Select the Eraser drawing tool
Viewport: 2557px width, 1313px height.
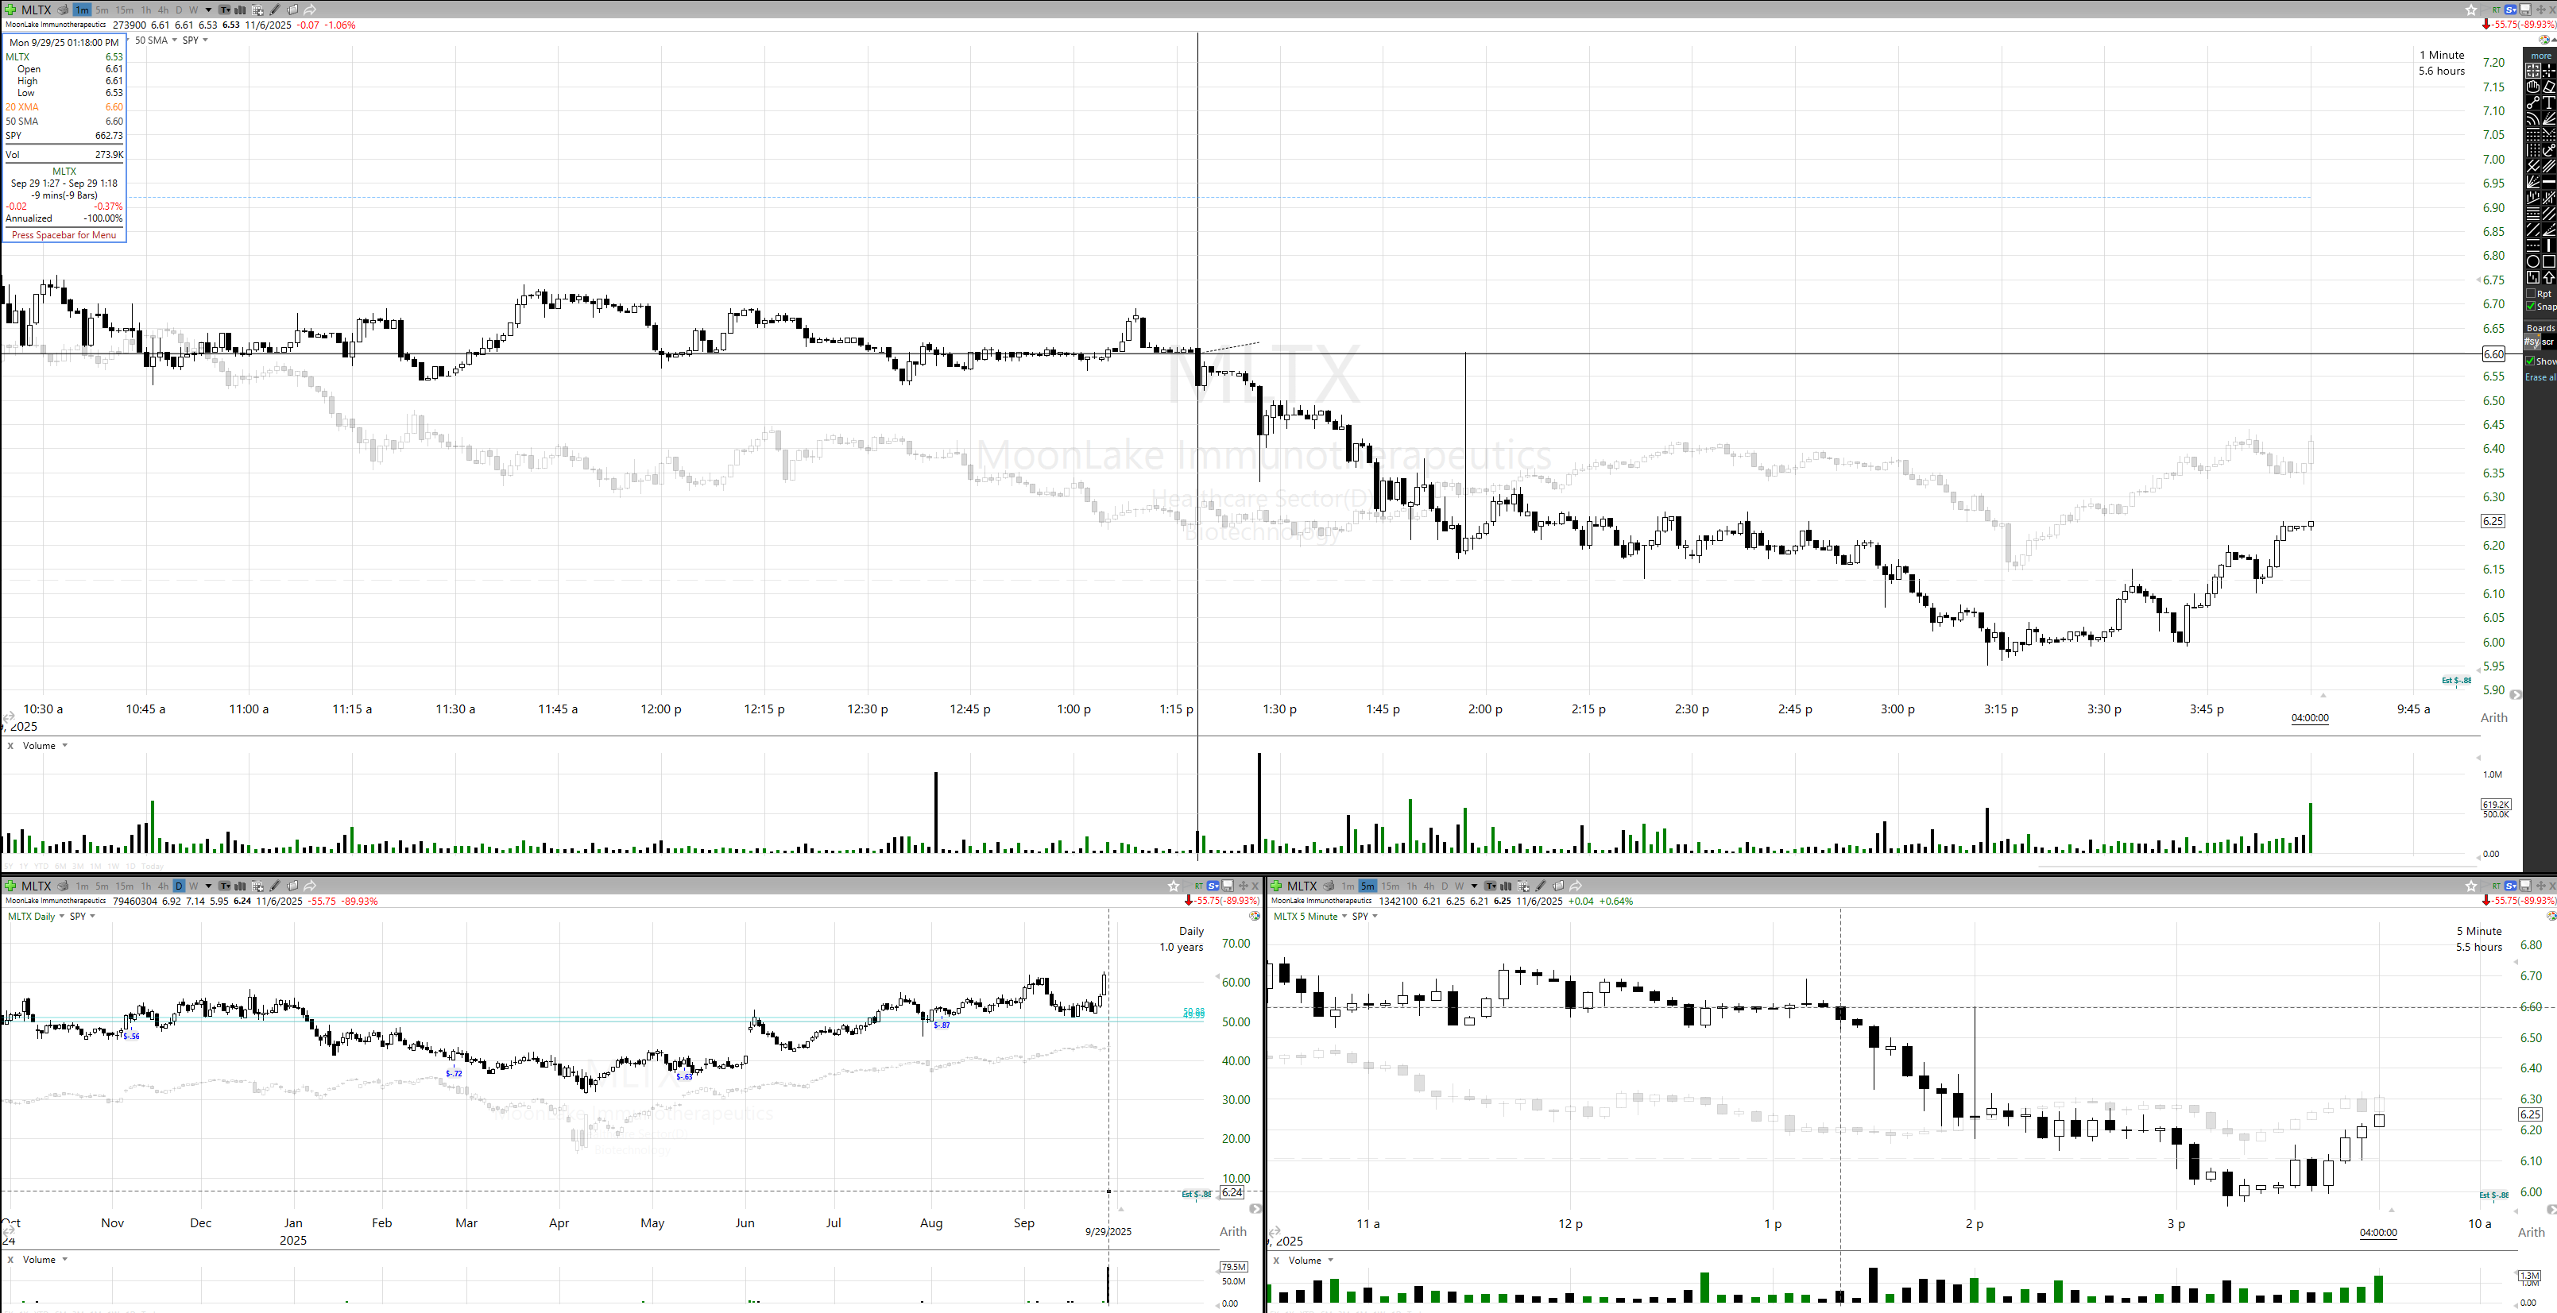pyautogui.click(x=2548, y=87)
